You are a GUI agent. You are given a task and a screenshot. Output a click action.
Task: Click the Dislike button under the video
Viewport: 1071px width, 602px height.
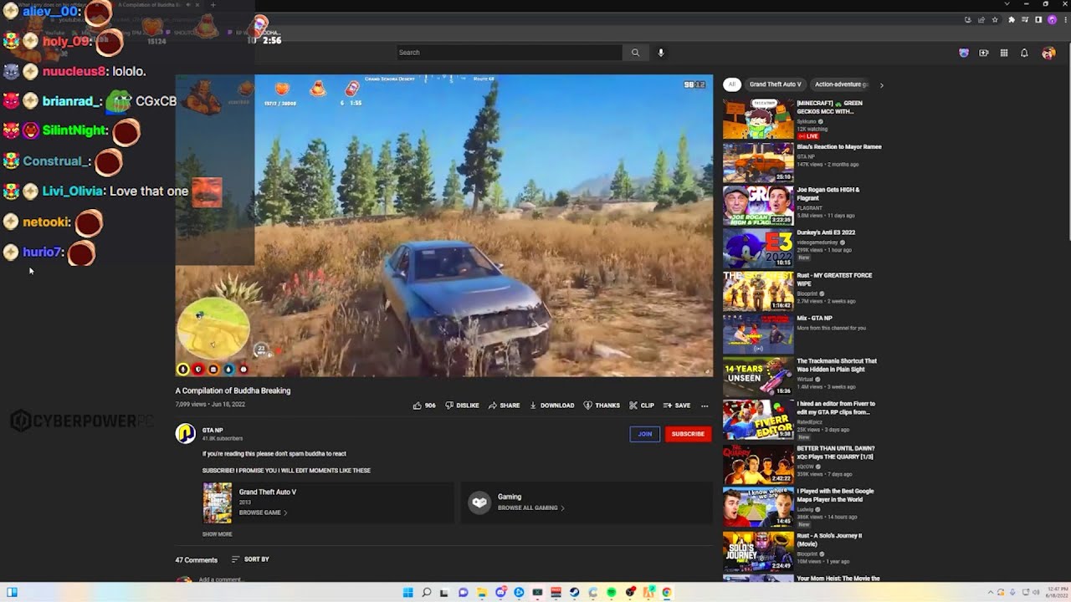(x=463, y=406)
